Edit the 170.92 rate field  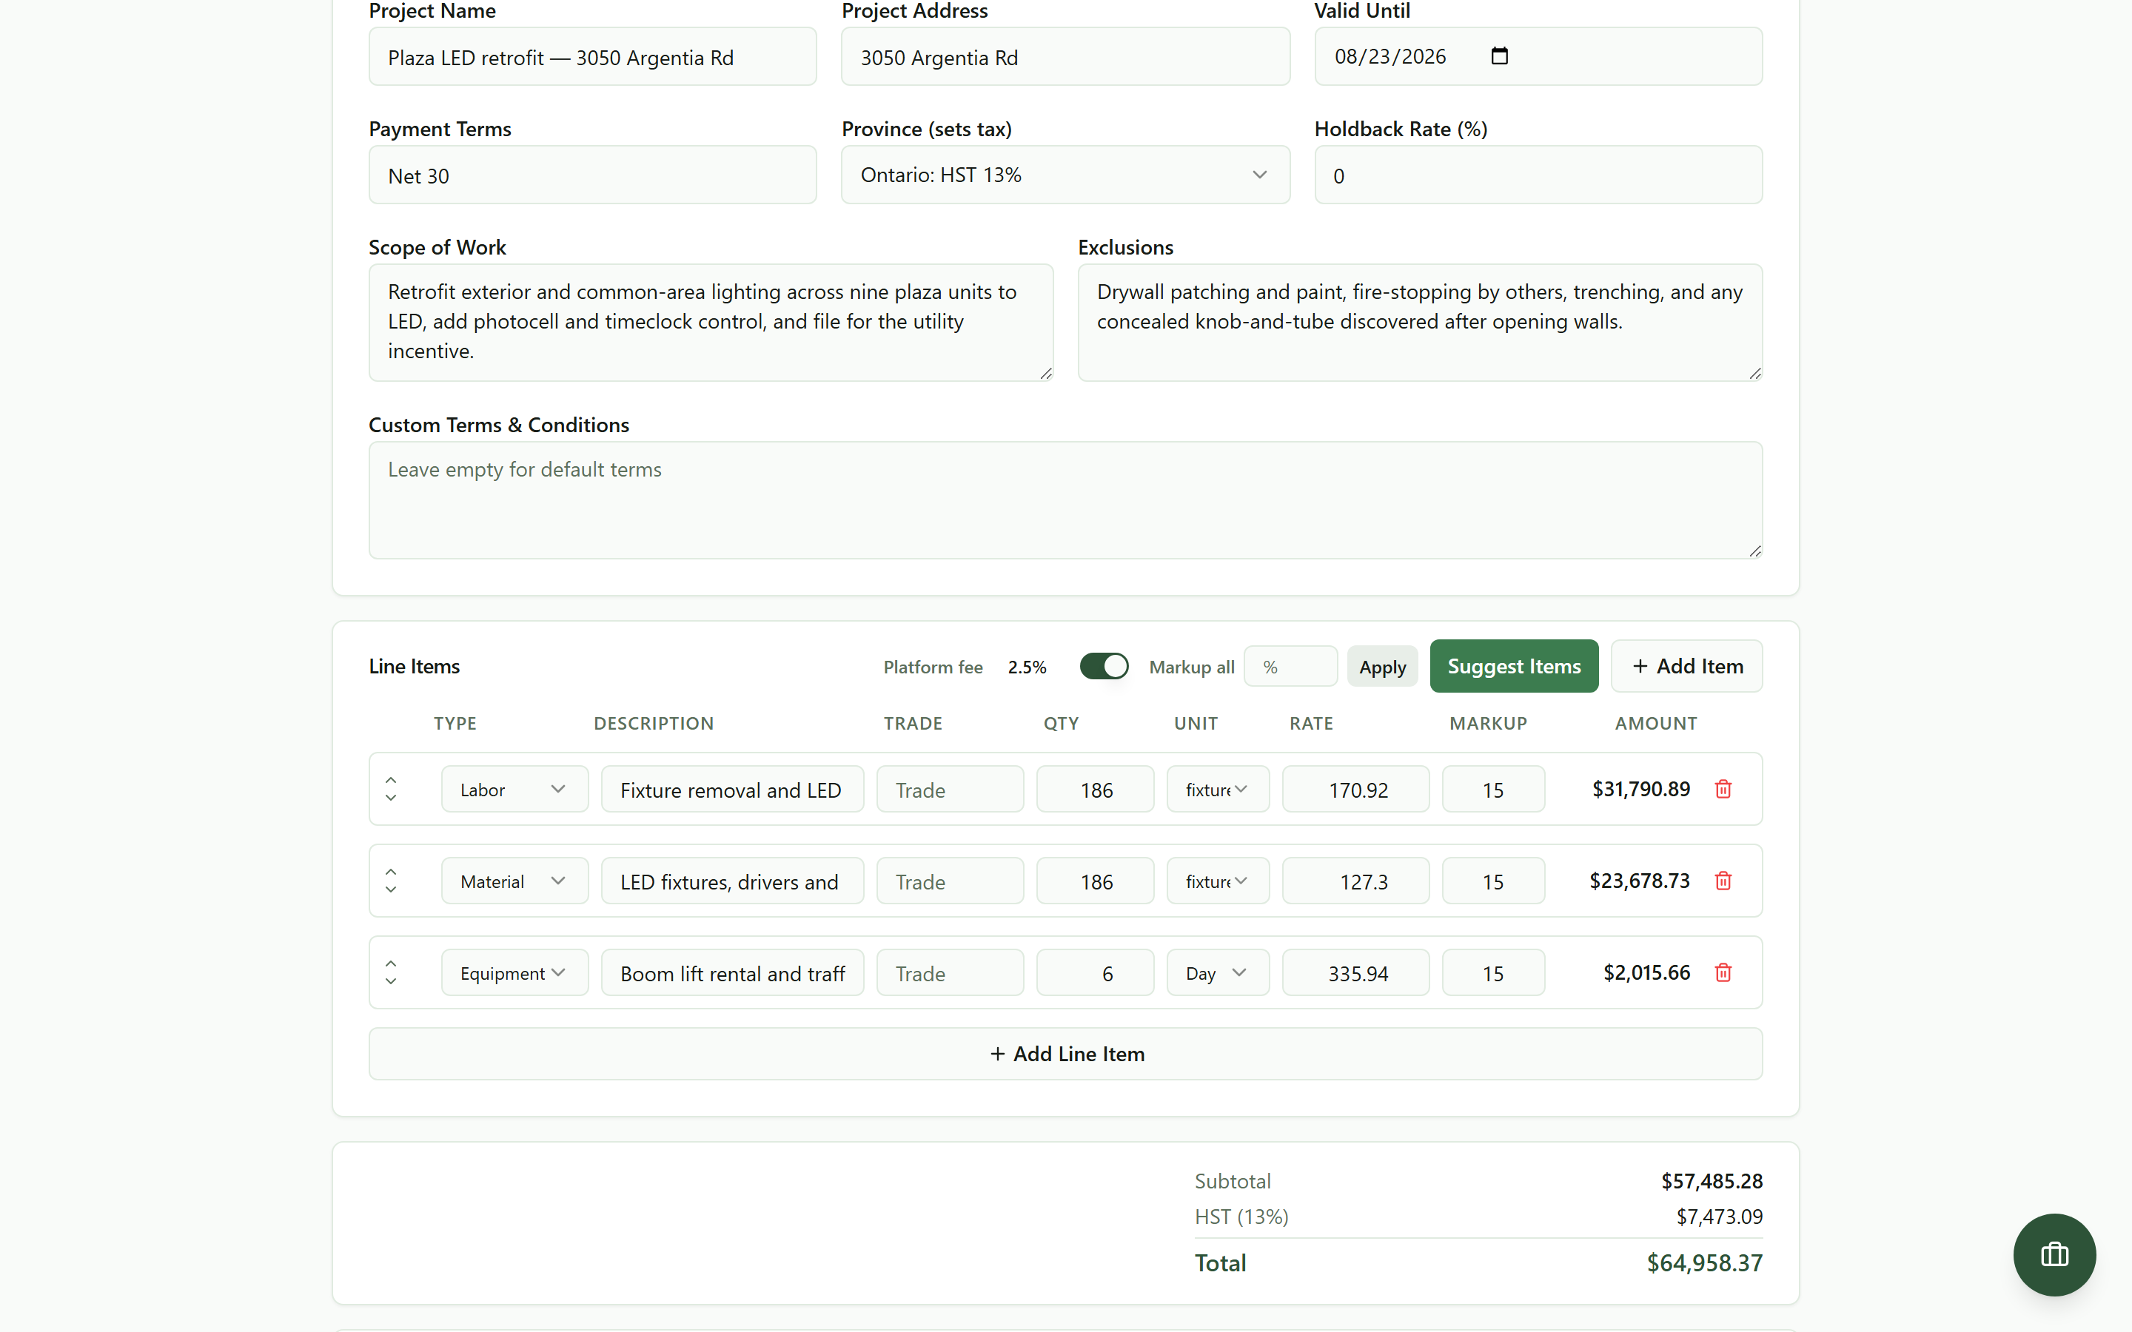(x=1355, y=790)
